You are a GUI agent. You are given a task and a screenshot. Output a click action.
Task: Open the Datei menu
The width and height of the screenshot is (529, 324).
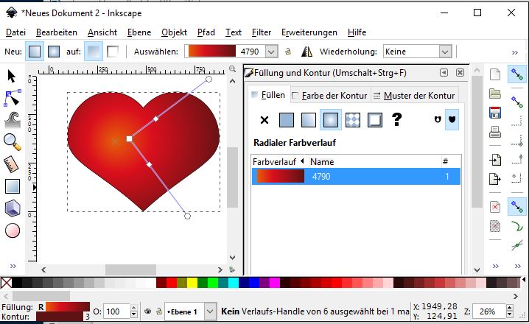(16, 32)
